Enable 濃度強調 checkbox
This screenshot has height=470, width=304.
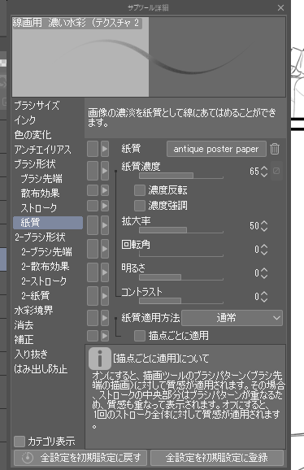139,206
